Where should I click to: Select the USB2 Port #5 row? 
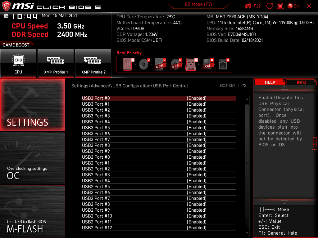(x=159, y=186)
